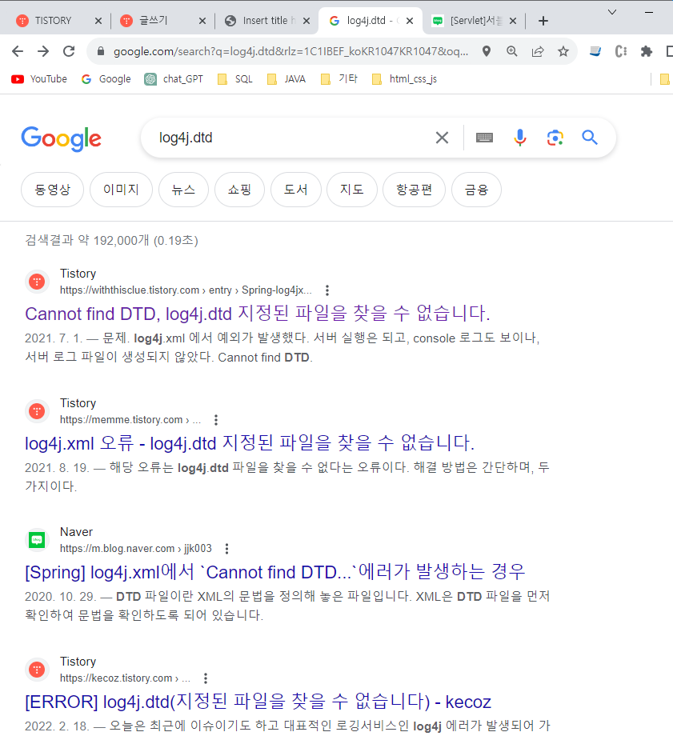Go forward to the next page
The image size is (673, 736).
coord(43,51)
